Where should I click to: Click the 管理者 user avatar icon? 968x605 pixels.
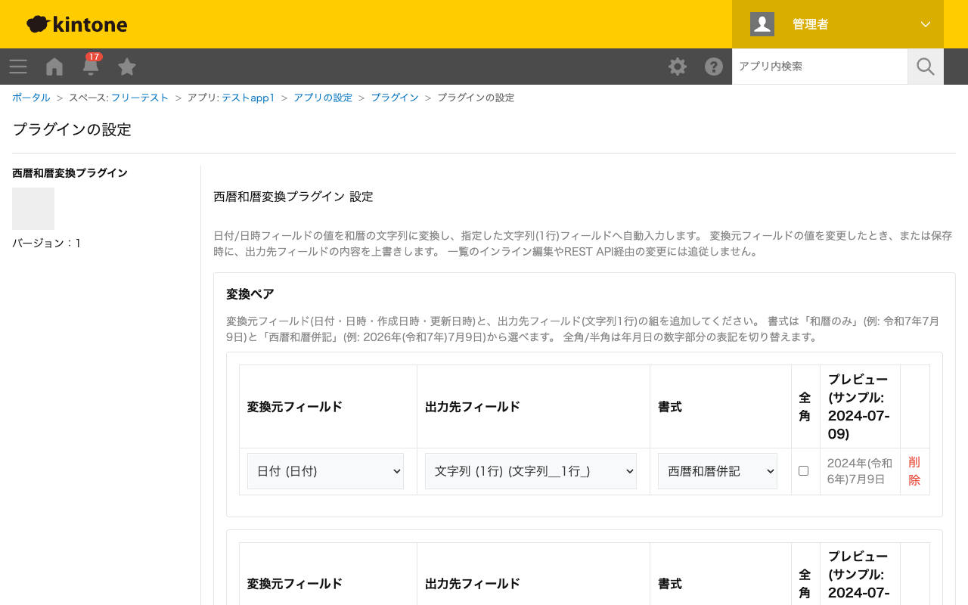(x=762, y=24)
